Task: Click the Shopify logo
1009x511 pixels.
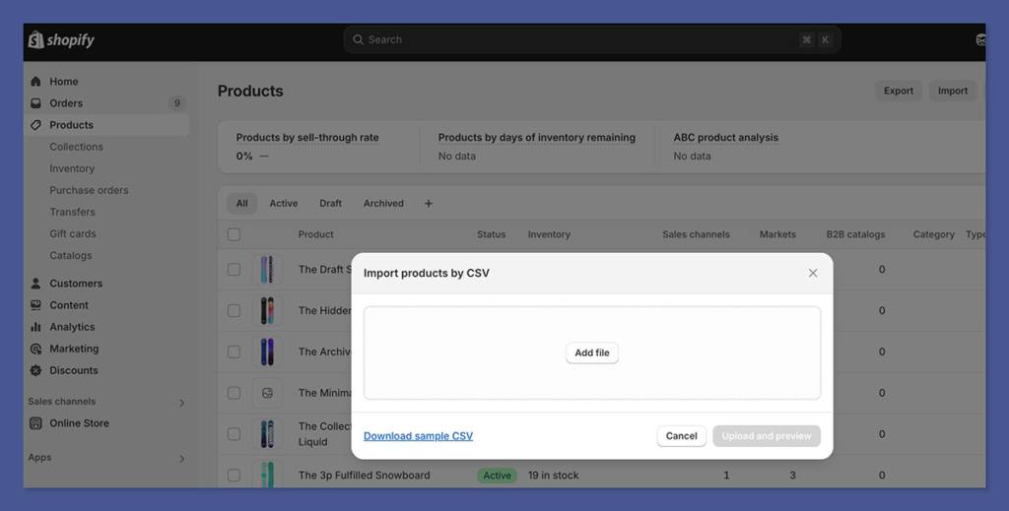Action: tap(61, 39)
